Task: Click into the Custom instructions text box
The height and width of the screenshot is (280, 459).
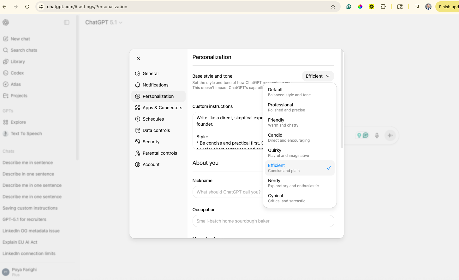Action: tap(228, 131)
